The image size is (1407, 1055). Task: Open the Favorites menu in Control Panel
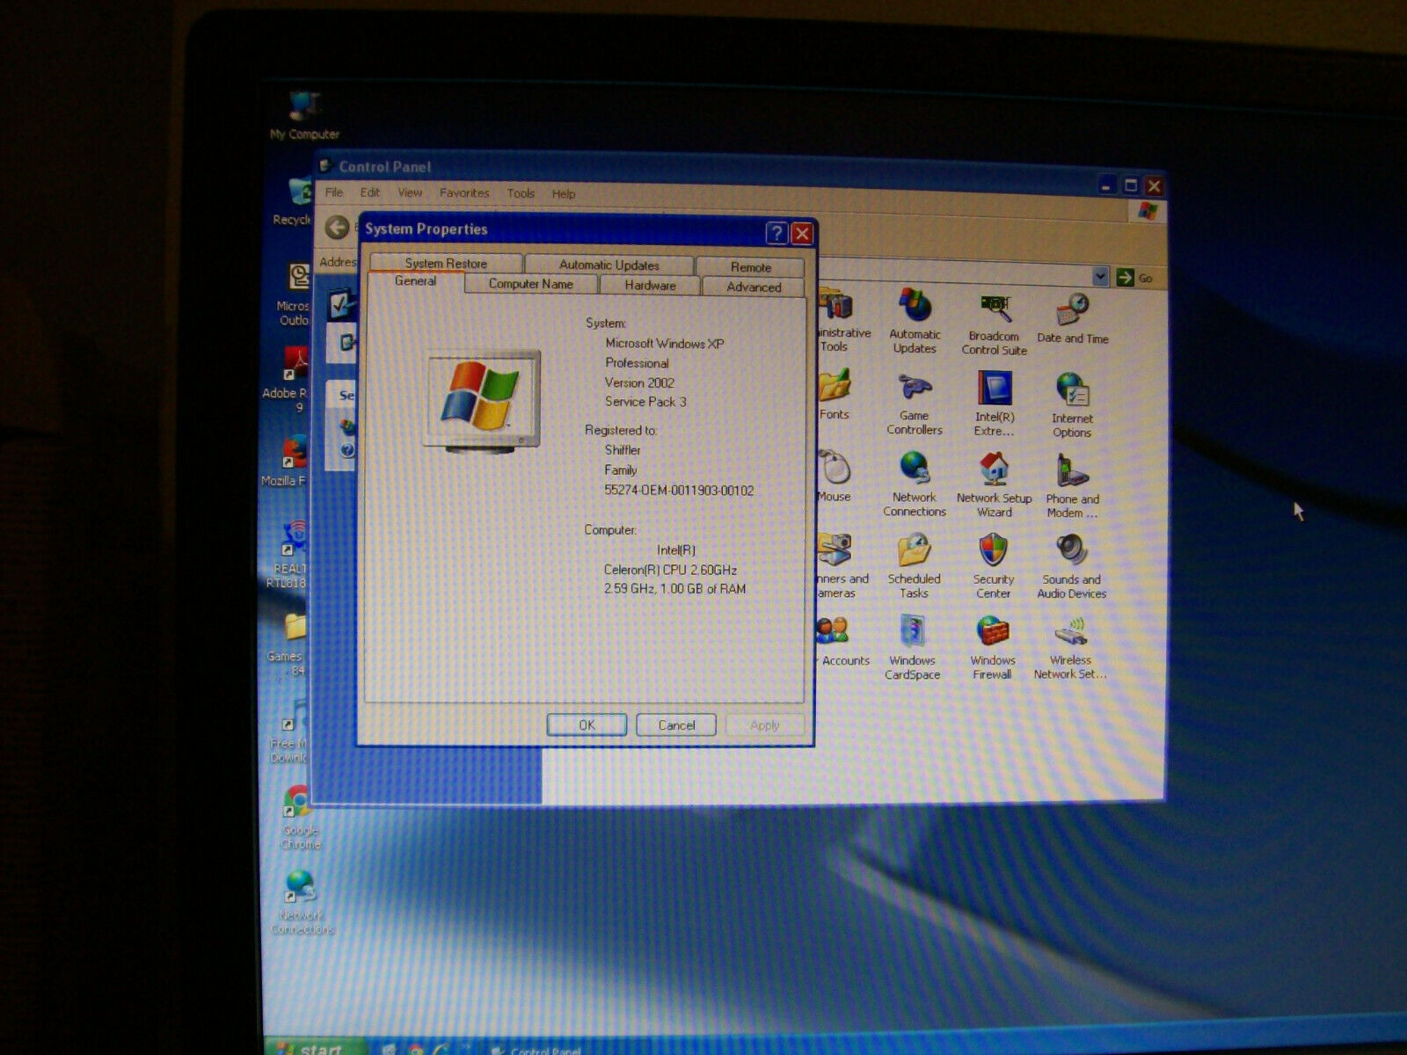[464, 193]
